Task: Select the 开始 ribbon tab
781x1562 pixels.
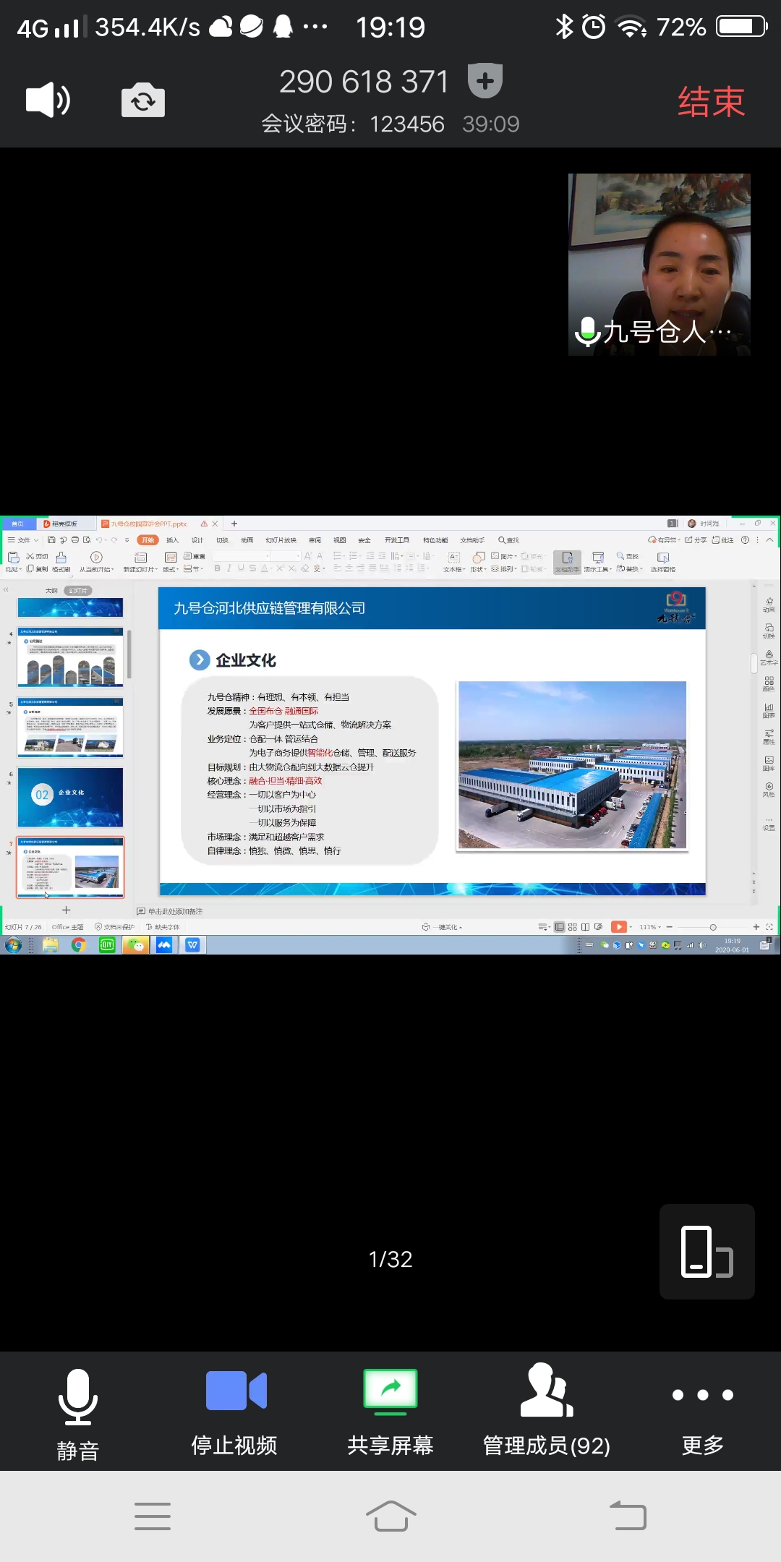Action: [148, 540]
